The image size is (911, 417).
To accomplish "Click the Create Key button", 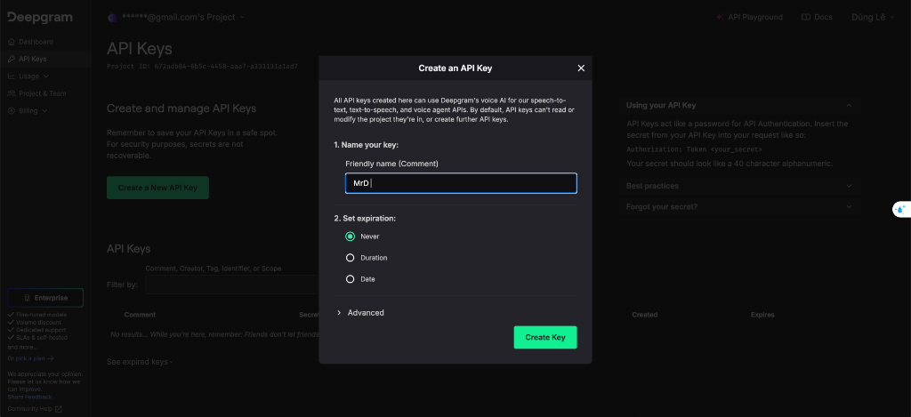I will click(545, 338).
